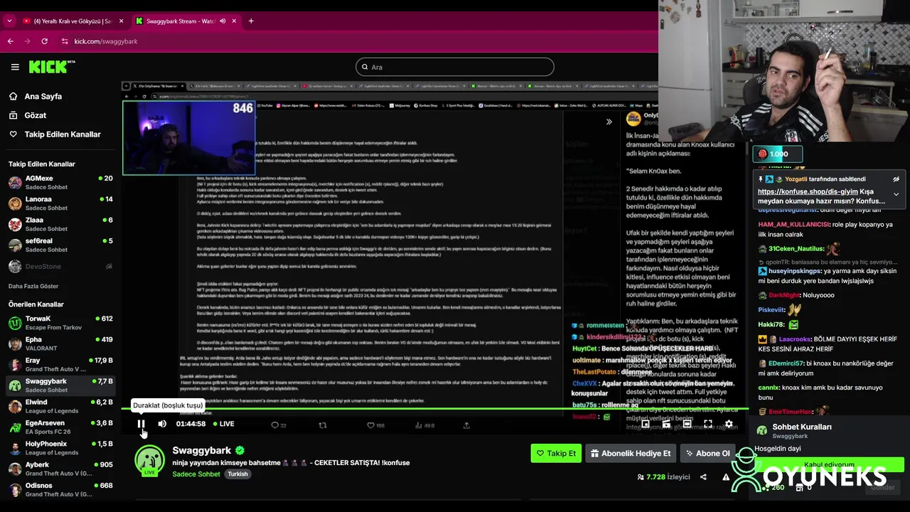The image size is (910, 512).
Task: Click the 7.728 İzleyici viewer count
Action: (x=664, y=477)
